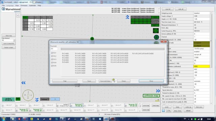Open the File menu

click(3, 5)
